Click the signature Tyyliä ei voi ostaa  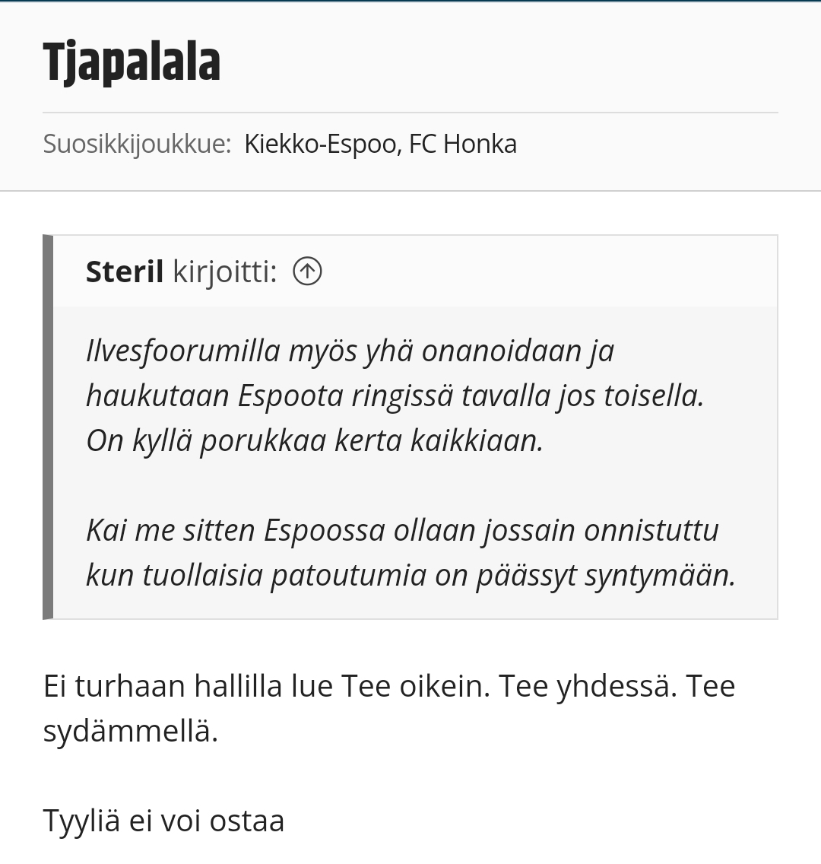(x=163, y=821)
